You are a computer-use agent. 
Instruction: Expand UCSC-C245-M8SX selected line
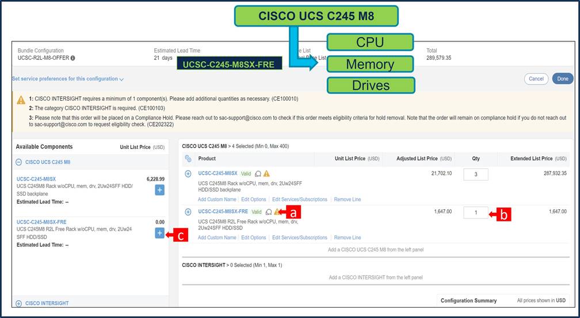tap(188, 174)
